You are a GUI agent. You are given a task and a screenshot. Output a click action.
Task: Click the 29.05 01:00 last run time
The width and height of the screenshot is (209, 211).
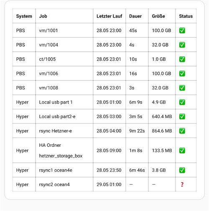tap(109, 184)
